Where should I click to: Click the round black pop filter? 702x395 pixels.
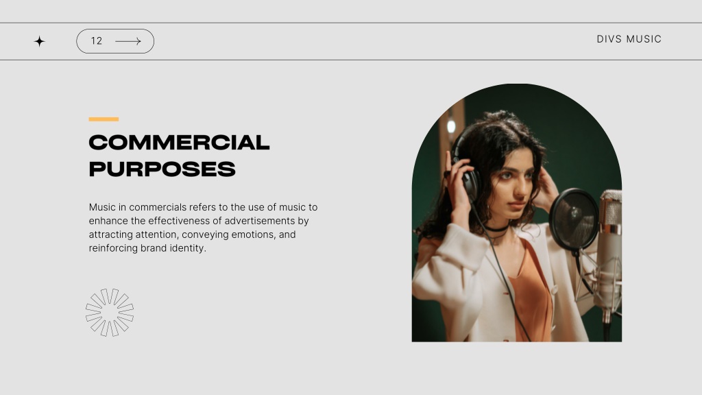(574, 220)
